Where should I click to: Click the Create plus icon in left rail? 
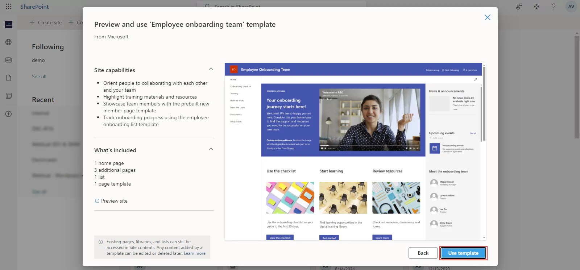(9, 114)
